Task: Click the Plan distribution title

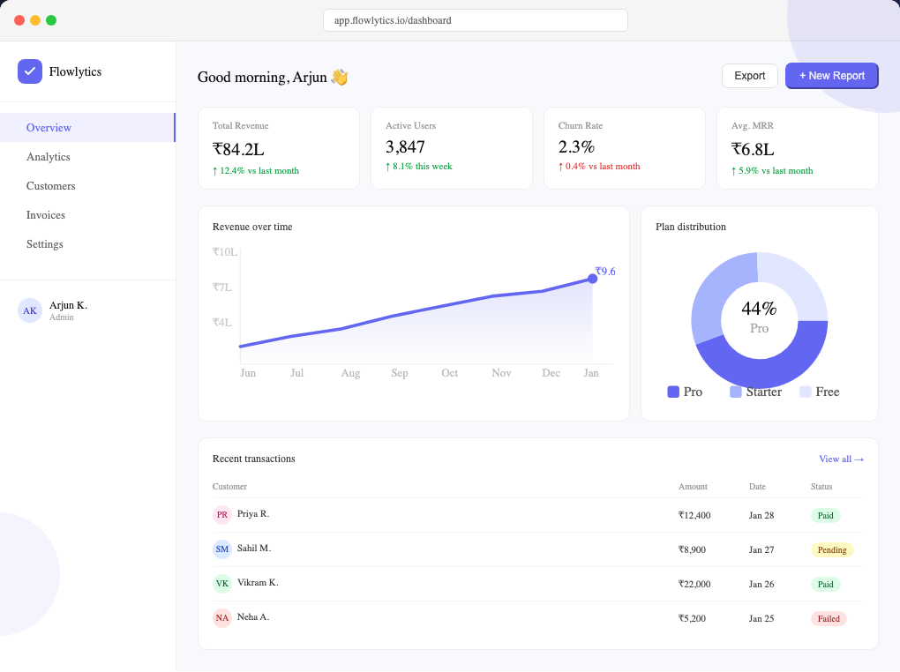Action: [x=691, y=227]
